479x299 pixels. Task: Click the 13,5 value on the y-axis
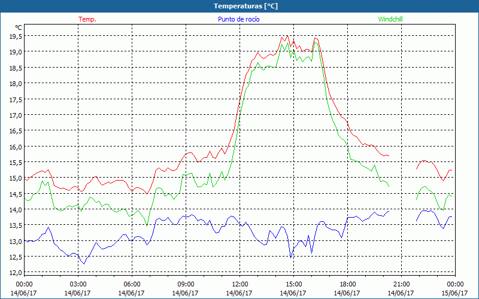(16, 225)
